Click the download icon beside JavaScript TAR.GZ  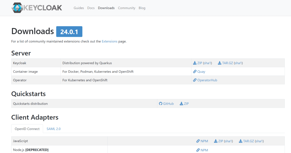[x=241, y=141]
